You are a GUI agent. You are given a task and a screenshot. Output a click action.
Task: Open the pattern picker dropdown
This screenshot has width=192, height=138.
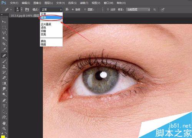point(103,10)
